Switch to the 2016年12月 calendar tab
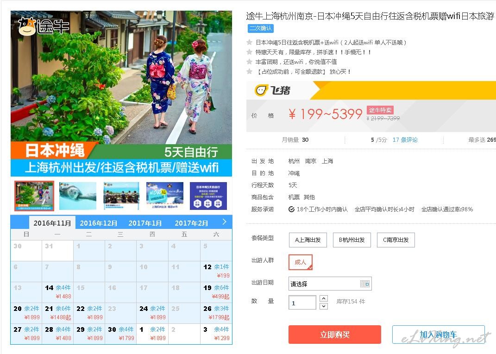The height and width of the screenshot is (354, 496). 98,223
